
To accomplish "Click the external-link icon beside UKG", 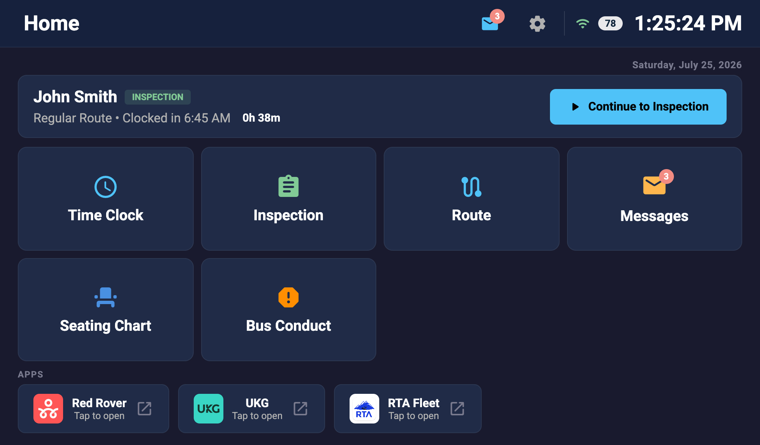I will 300,408.
